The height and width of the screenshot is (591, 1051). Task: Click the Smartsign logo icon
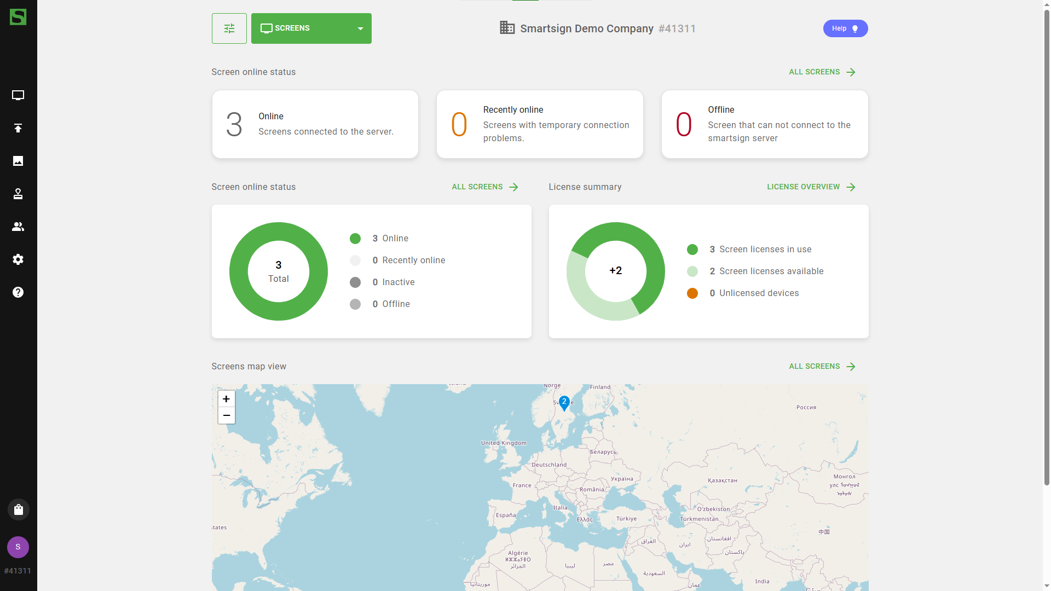point(18,17)
